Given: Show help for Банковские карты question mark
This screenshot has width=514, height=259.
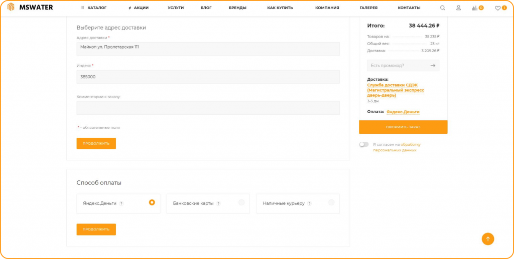Looking at the screenshot, I should pyautogui.click(x=218, y=203).
